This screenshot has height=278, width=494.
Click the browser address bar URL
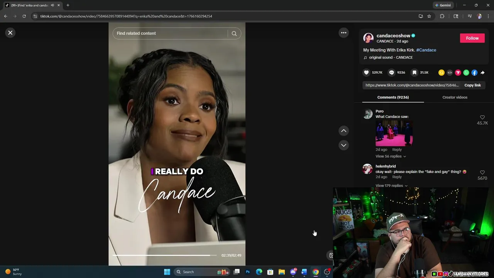point(126,16)
